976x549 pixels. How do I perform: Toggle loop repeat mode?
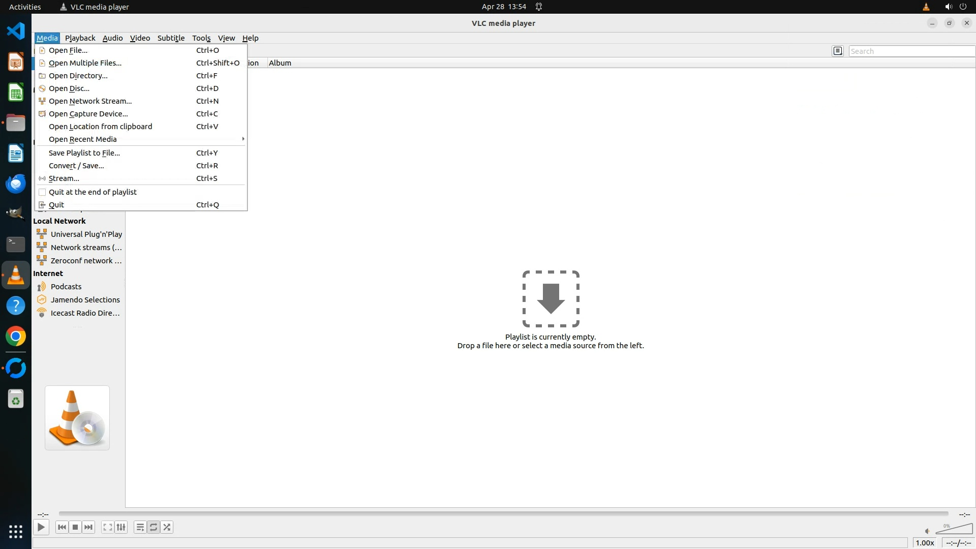(x=154, y=527)
